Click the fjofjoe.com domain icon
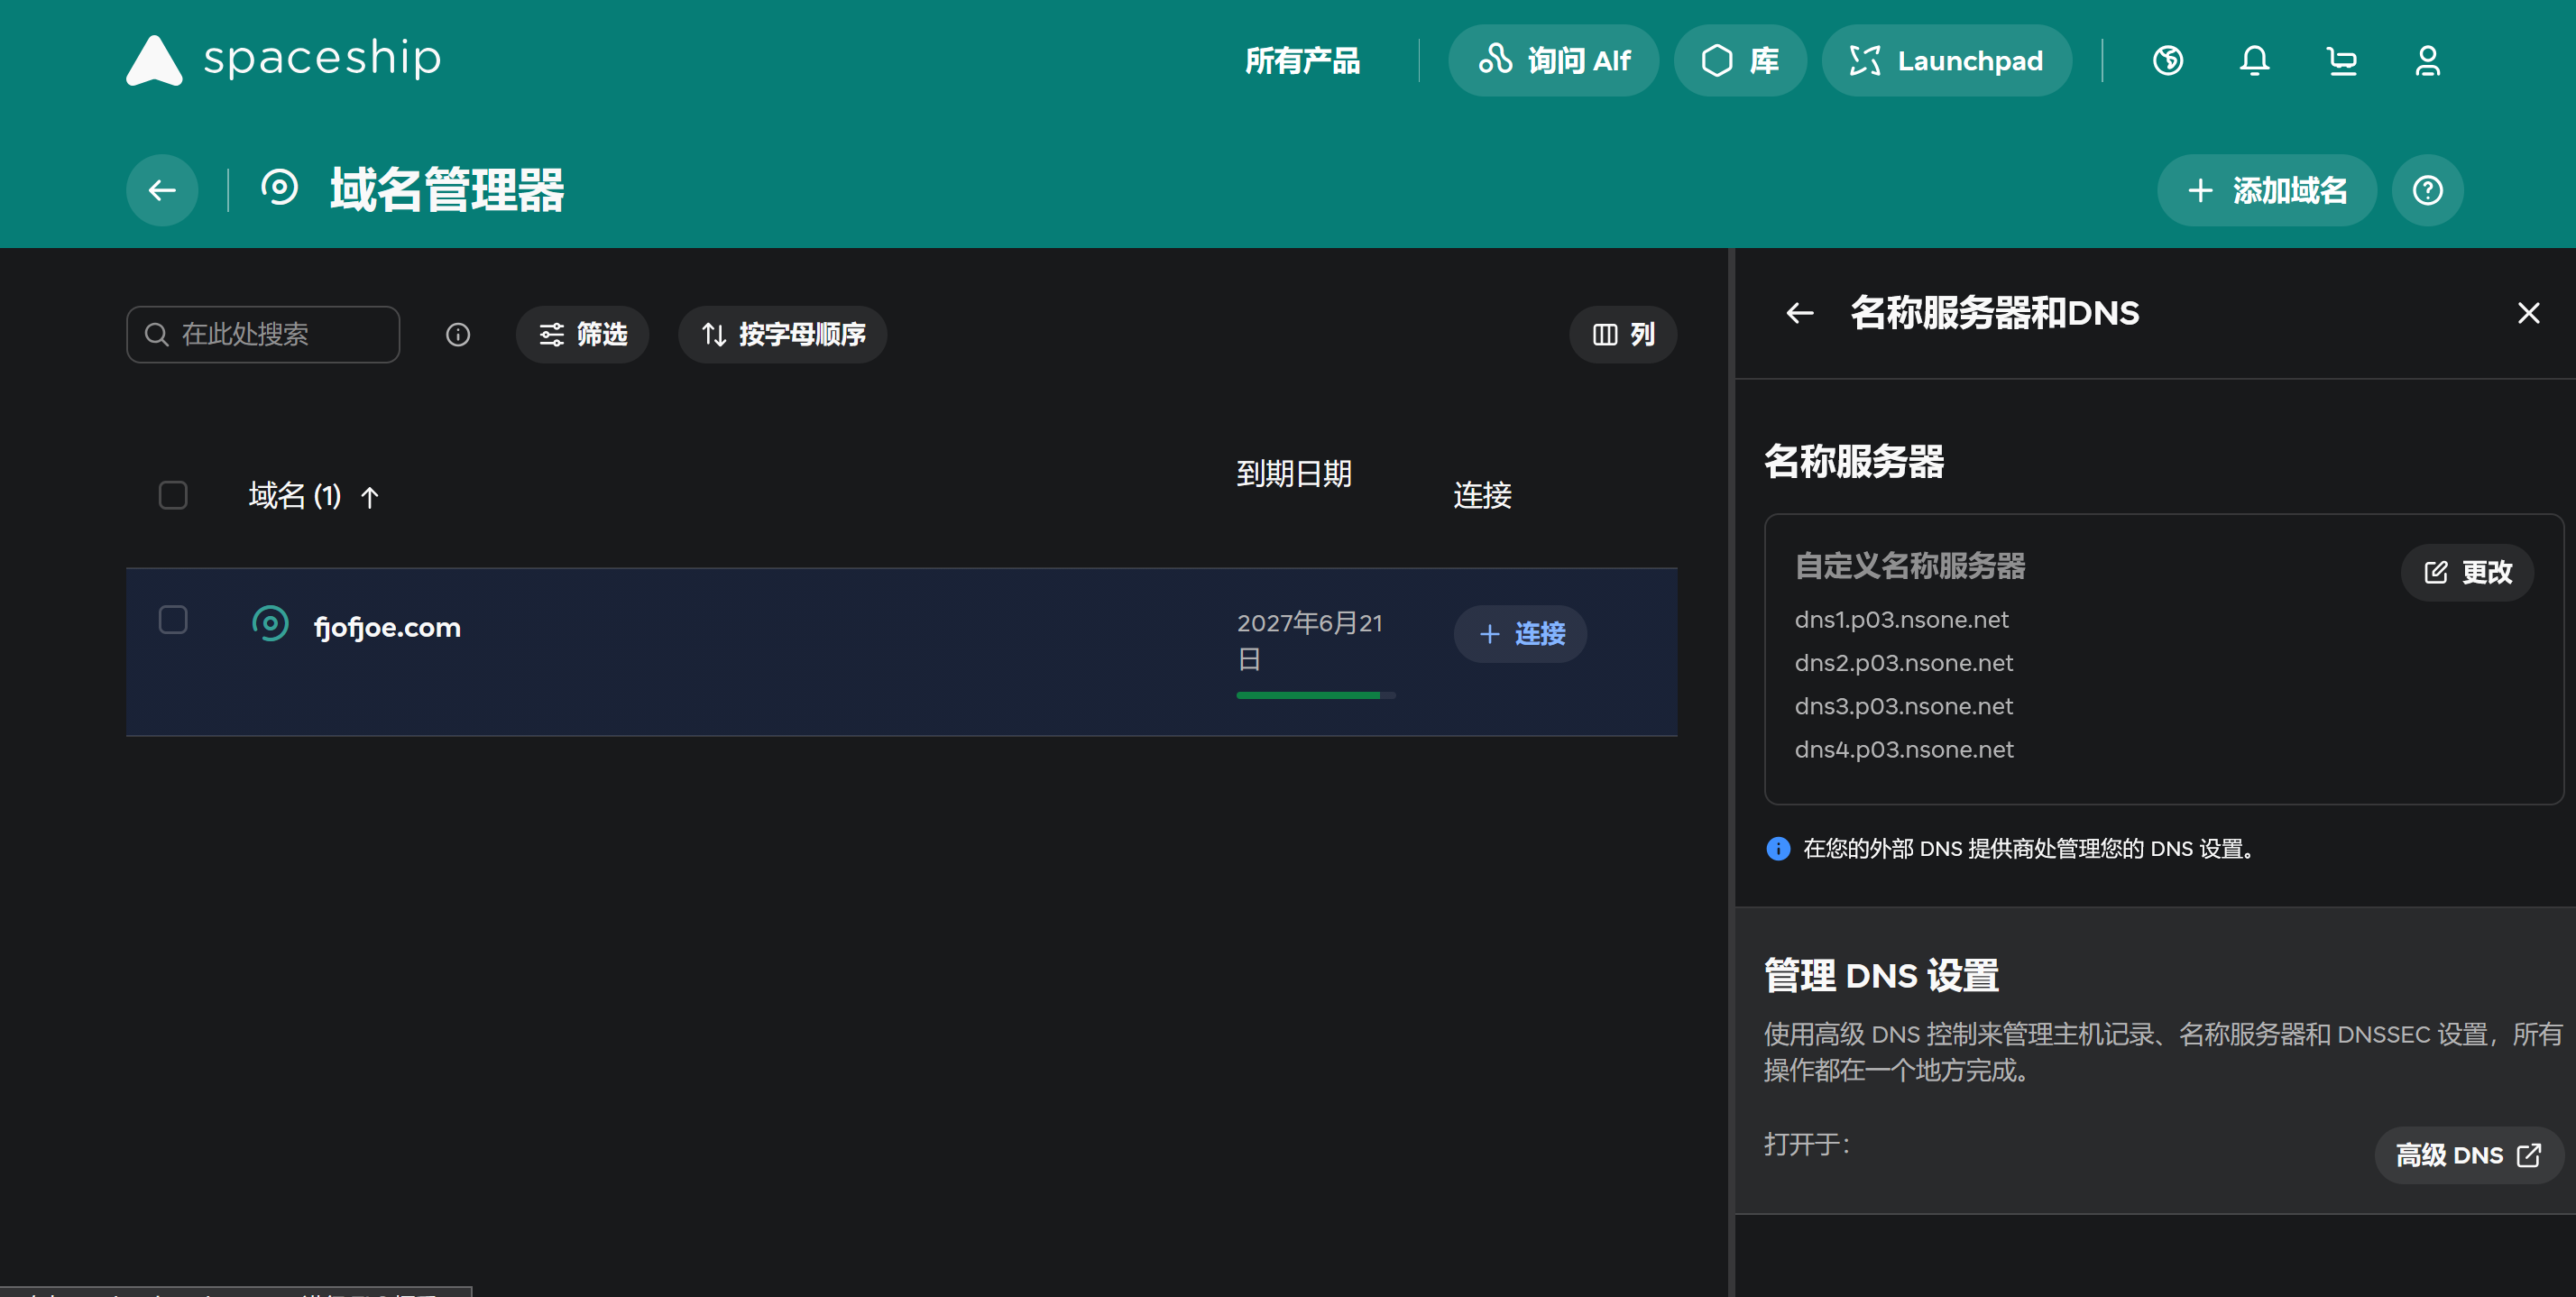 270,623
